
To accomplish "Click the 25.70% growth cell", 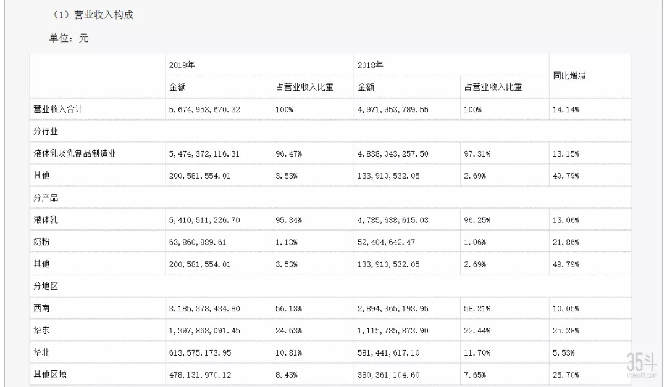I will (566, 375).
